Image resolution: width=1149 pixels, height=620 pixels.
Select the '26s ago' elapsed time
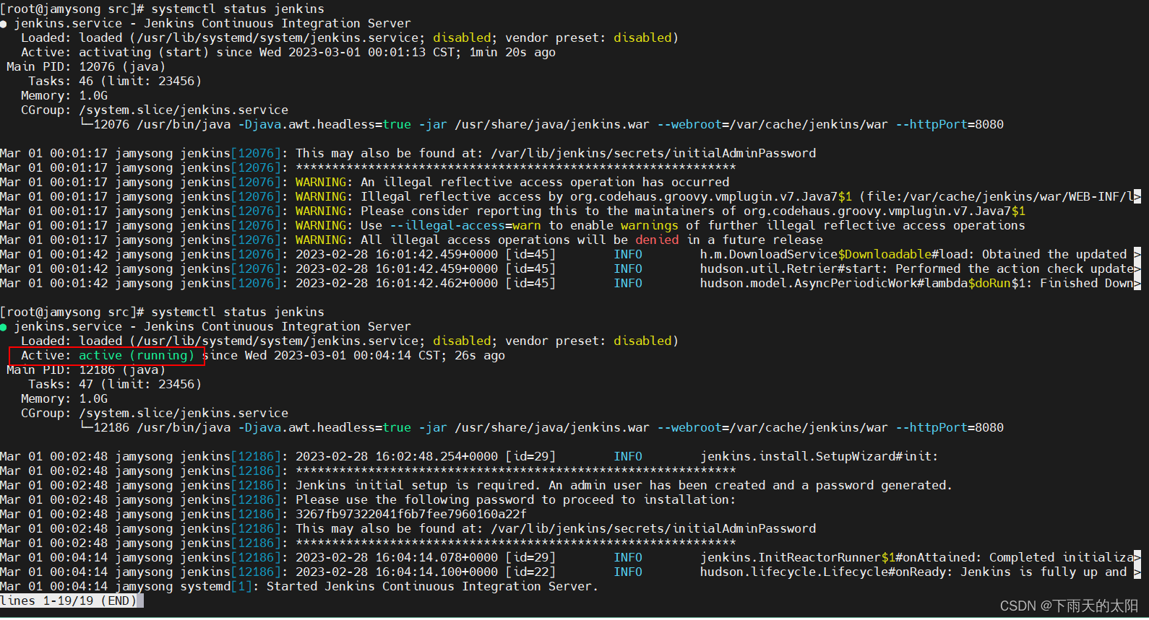click(480, 356)
